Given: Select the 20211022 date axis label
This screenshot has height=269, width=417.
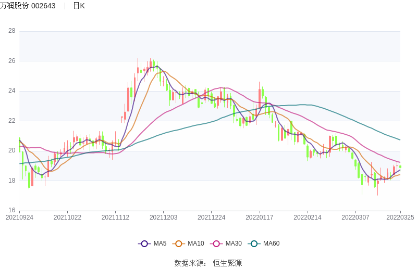Looking at the screenshot, I should pos(68,217).
